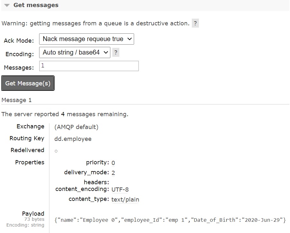Click the Get messages section heading
290x233 pixels.
click(x=36, y=5)
